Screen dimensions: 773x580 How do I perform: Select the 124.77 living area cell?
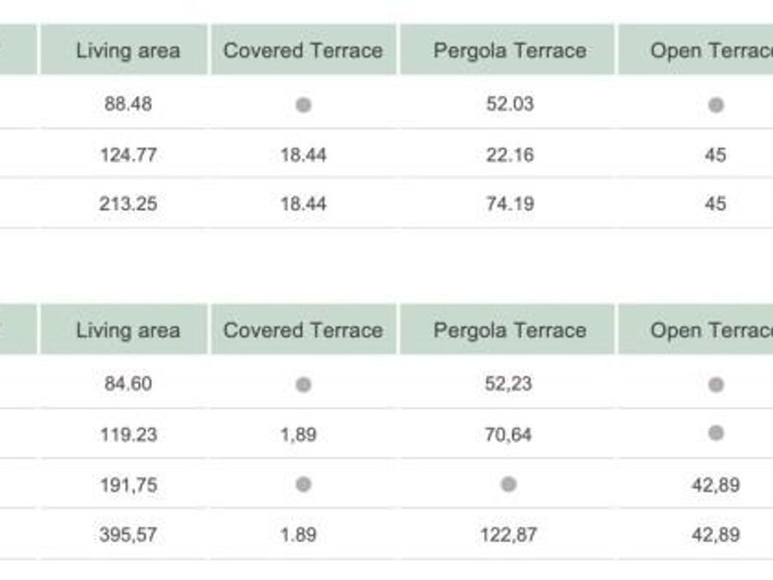(128, 155)
